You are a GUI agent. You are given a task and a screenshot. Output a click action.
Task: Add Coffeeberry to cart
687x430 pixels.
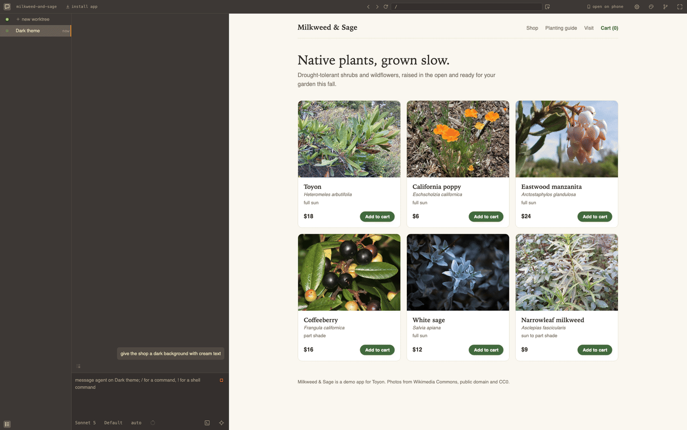[377, 350]
